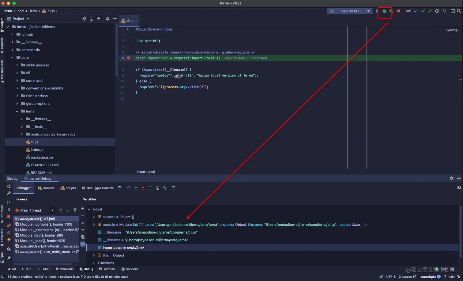Show Git history clock icon

pyautogui.click(x=437, y=11)
